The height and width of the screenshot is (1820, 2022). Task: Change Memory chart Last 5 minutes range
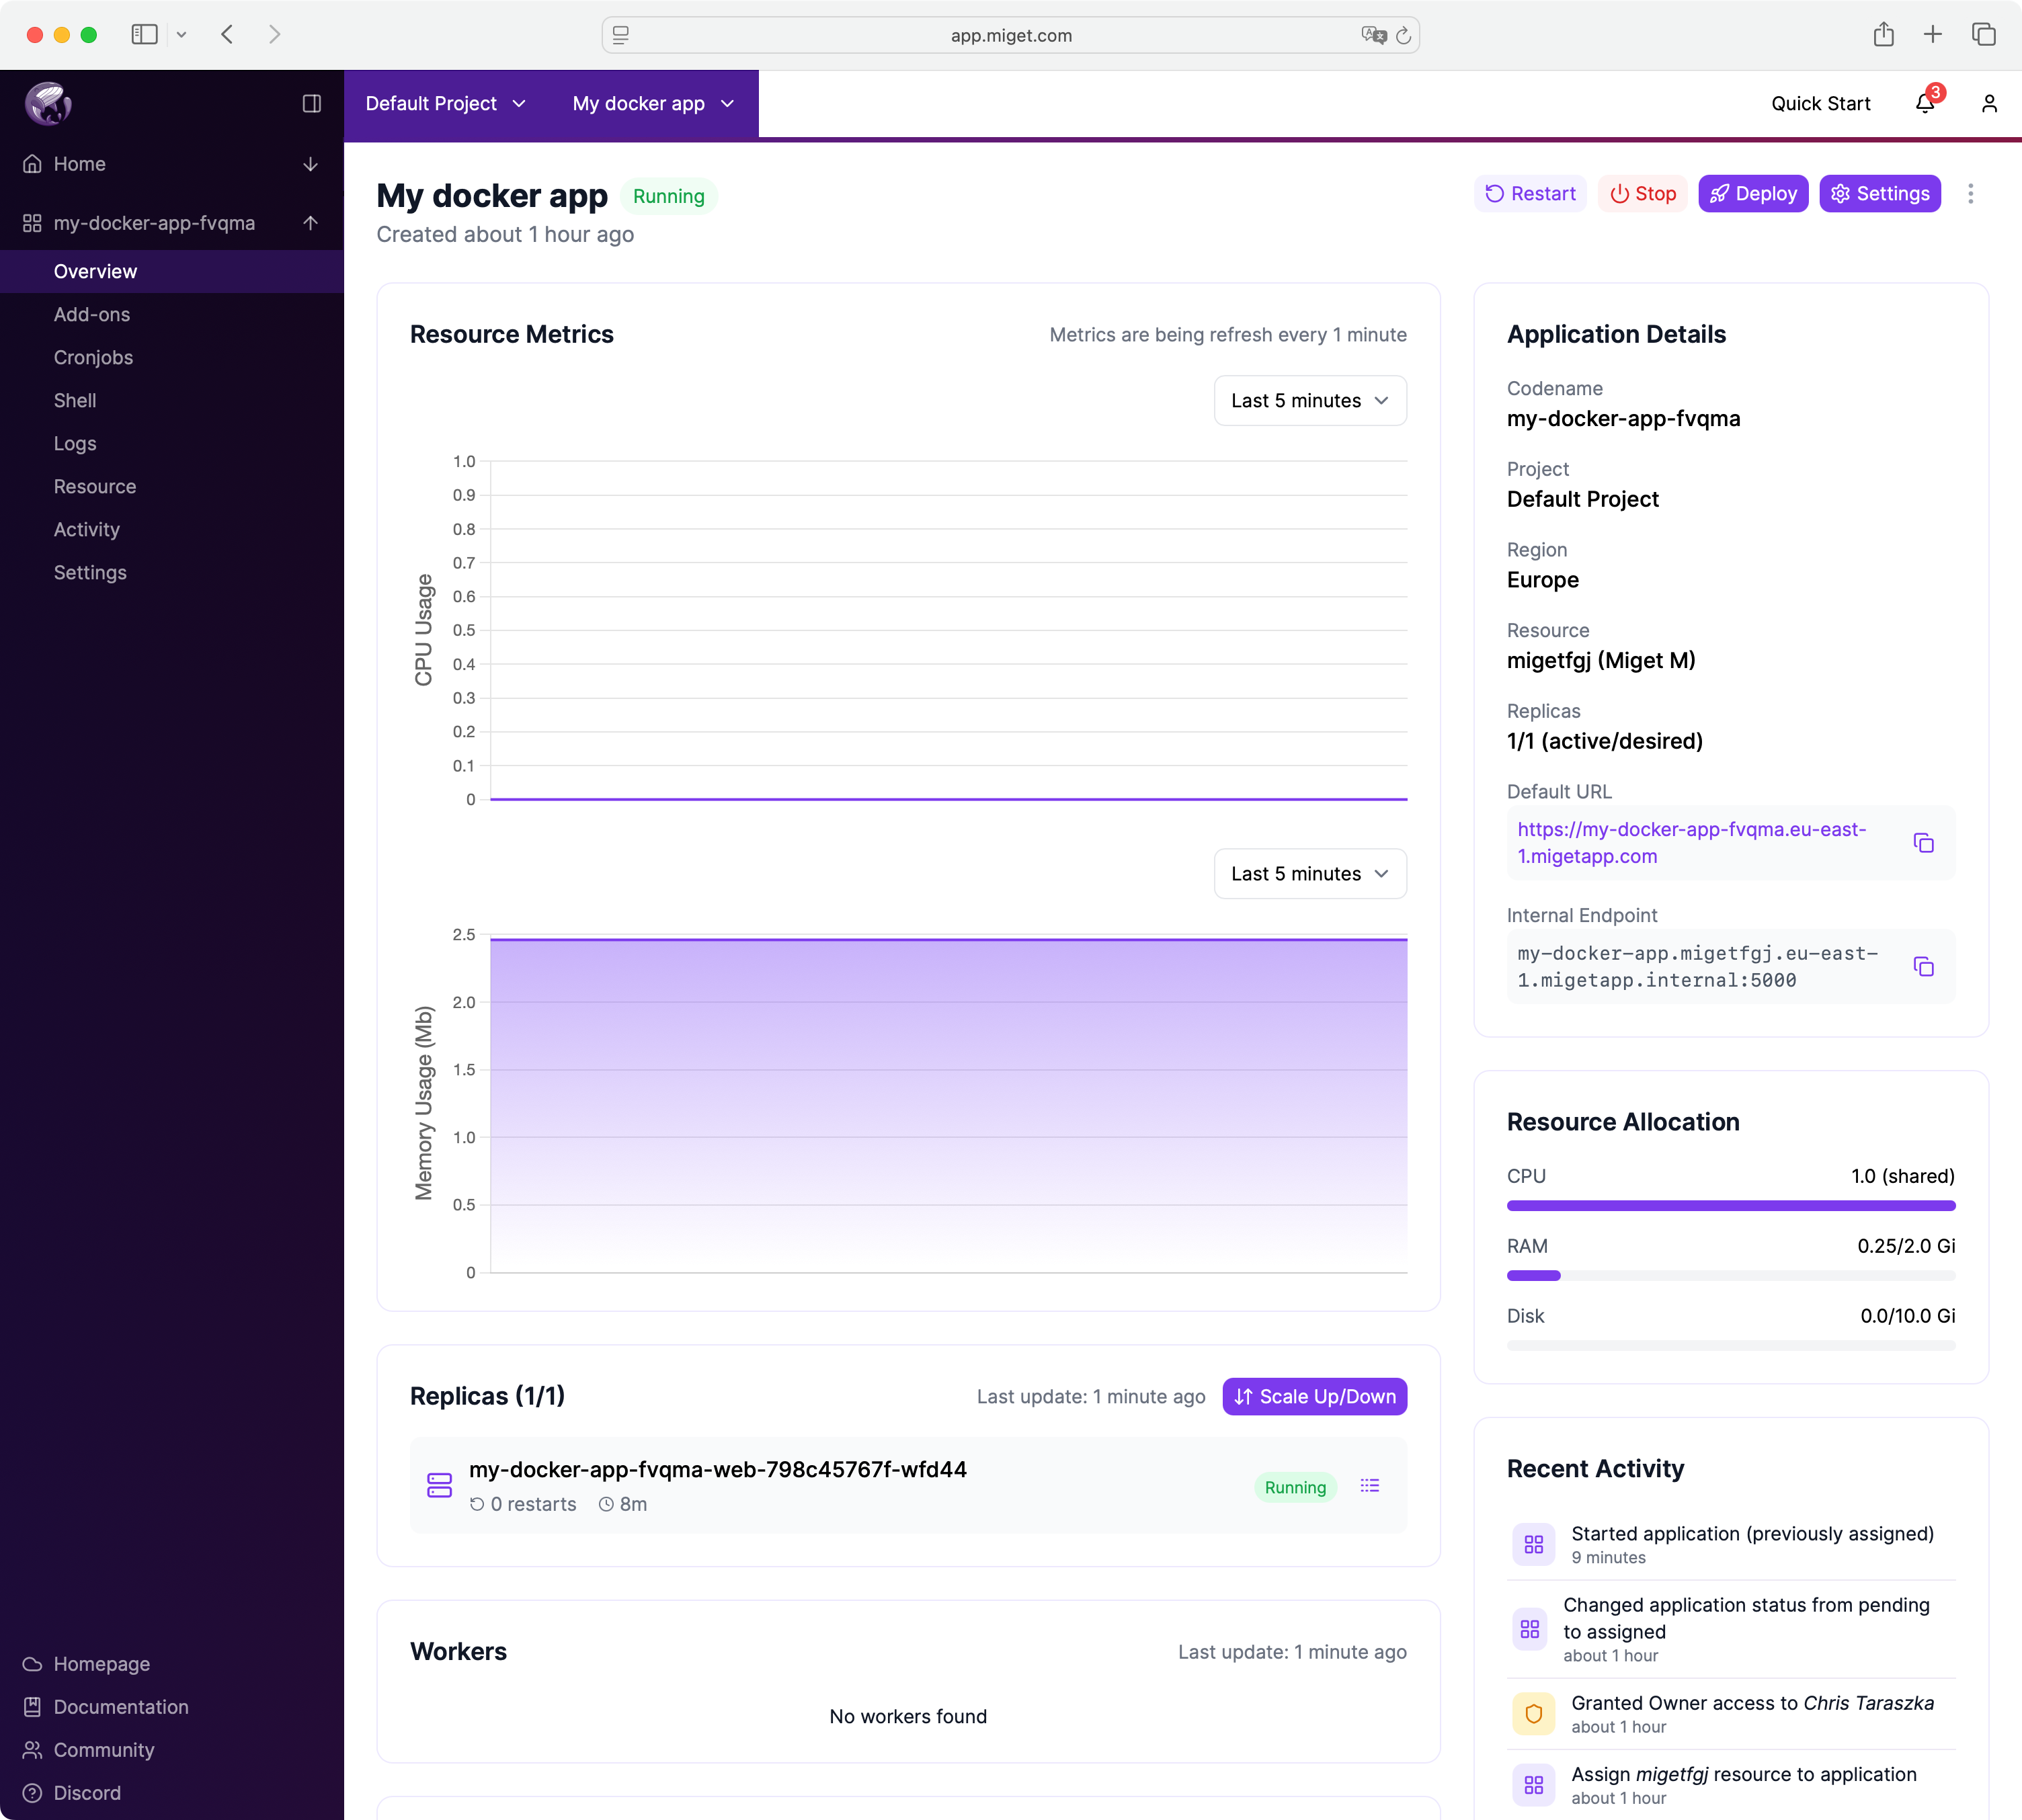click(x=1310, y=874)
